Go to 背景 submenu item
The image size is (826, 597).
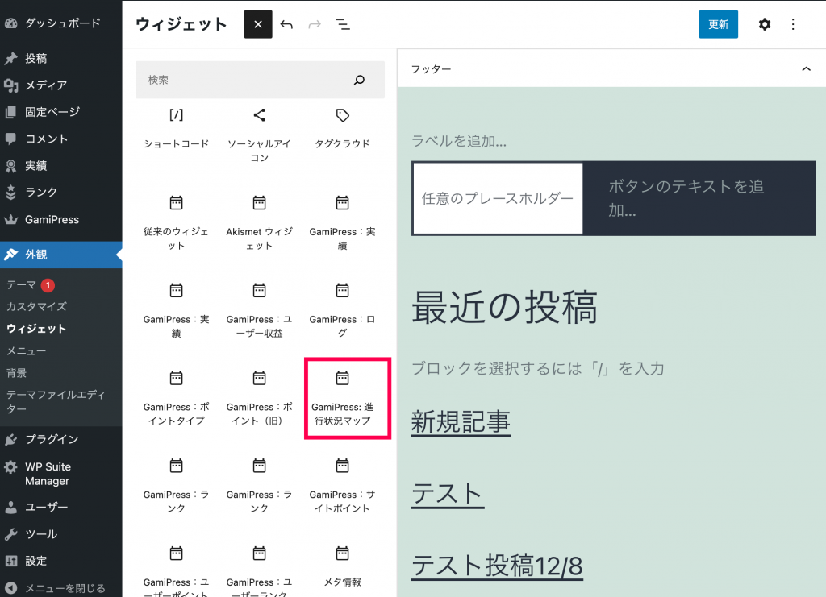pyautogui.click(x=16, y=373)
